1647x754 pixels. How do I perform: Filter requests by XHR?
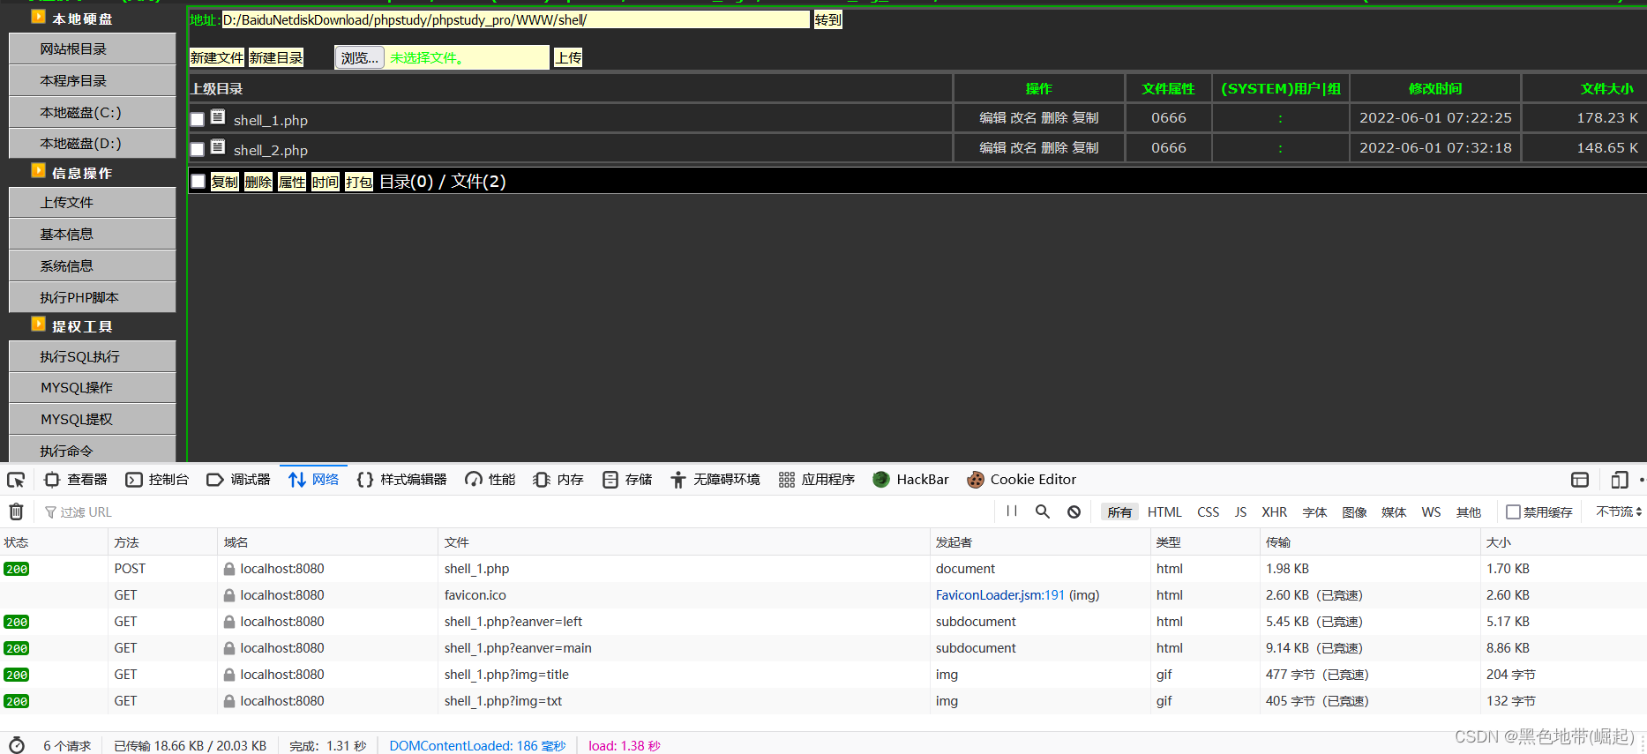[1274, 512]
